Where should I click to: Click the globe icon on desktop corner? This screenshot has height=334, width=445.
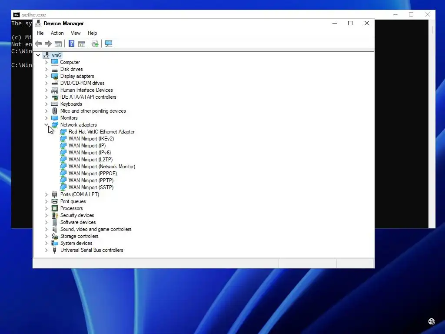click(x=432, y=321)
